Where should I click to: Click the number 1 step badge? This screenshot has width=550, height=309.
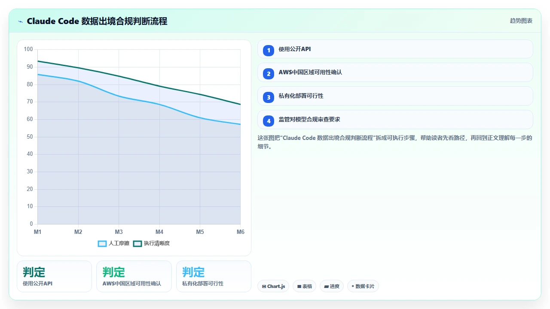pyautogui.click(x=269, y=50)
